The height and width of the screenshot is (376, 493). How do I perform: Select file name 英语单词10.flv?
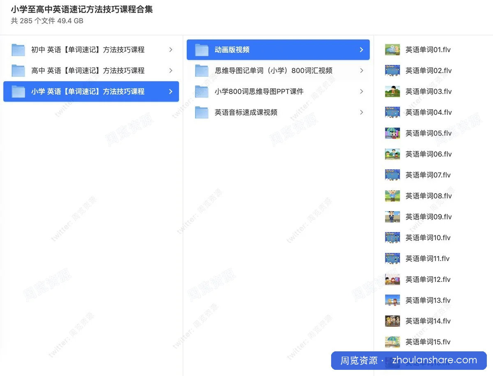coord(428,238)
